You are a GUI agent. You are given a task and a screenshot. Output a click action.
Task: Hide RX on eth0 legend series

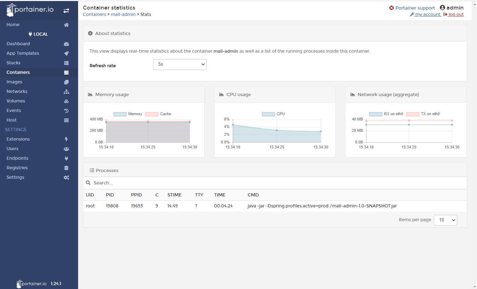click(x=386, y=114)
